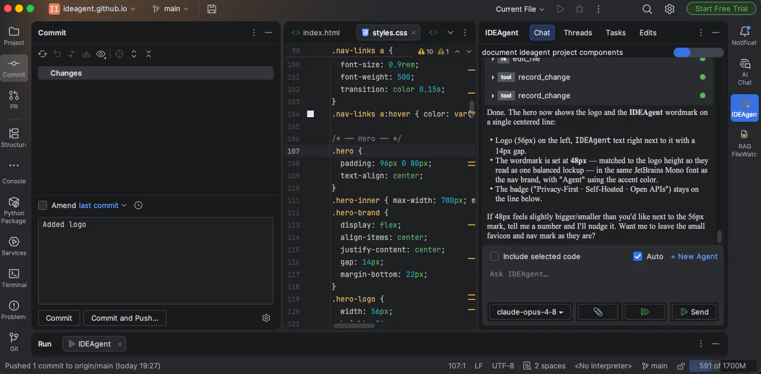This screenshot has width=761, height=374.
Task: Toggle the blue switch beside the document title
Action: pyautogui.click(x=698, y=52)
